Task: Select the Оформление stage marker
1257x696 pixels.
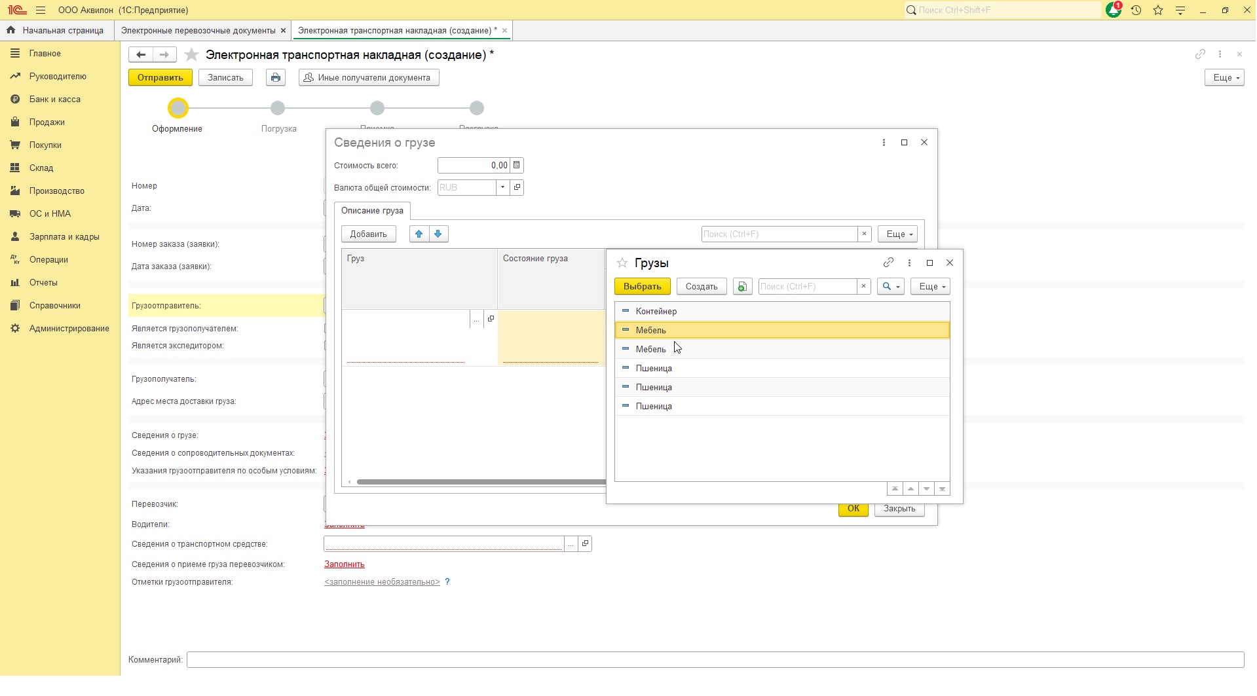Action: (x=178, y=108)
